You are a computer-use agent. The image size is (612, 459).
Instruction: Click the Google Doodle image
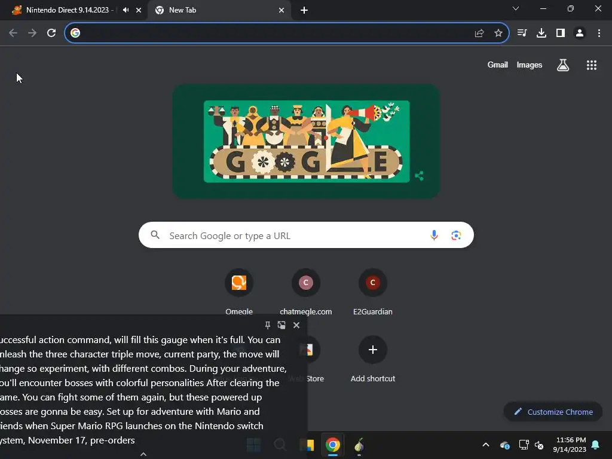(x=307, y=141)
